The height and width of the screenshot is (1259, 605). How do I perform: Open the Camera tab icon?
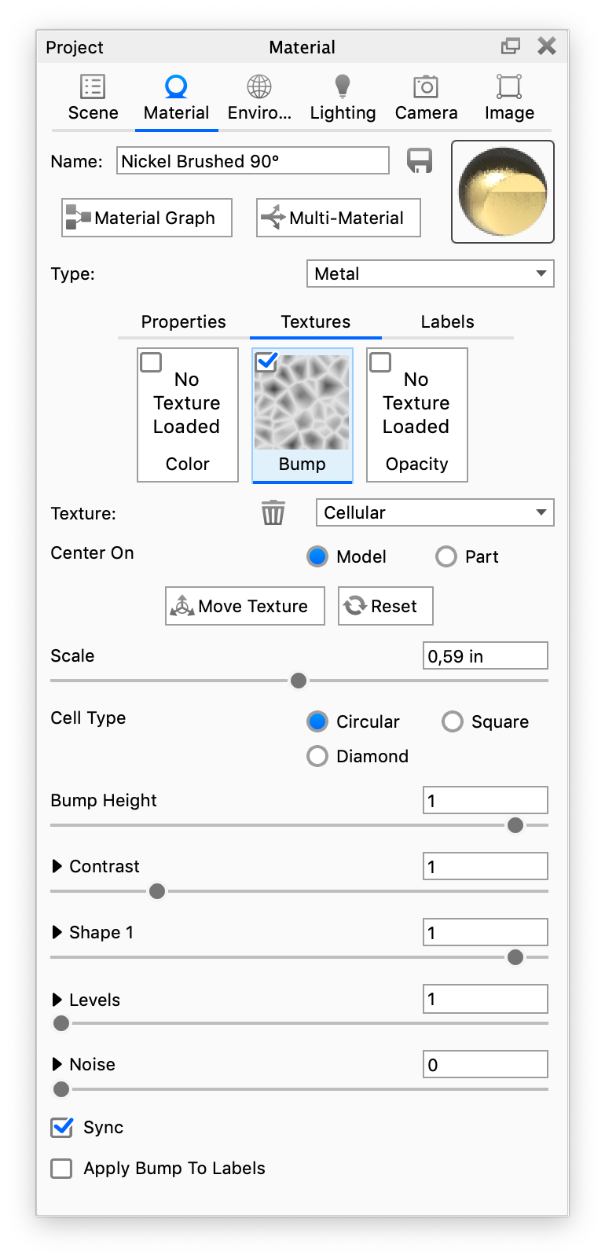click(x=426, y=86)
